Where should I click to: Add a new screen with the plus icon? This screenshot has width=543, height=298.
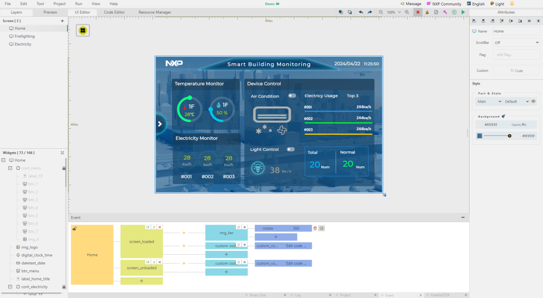pos(62,21)
